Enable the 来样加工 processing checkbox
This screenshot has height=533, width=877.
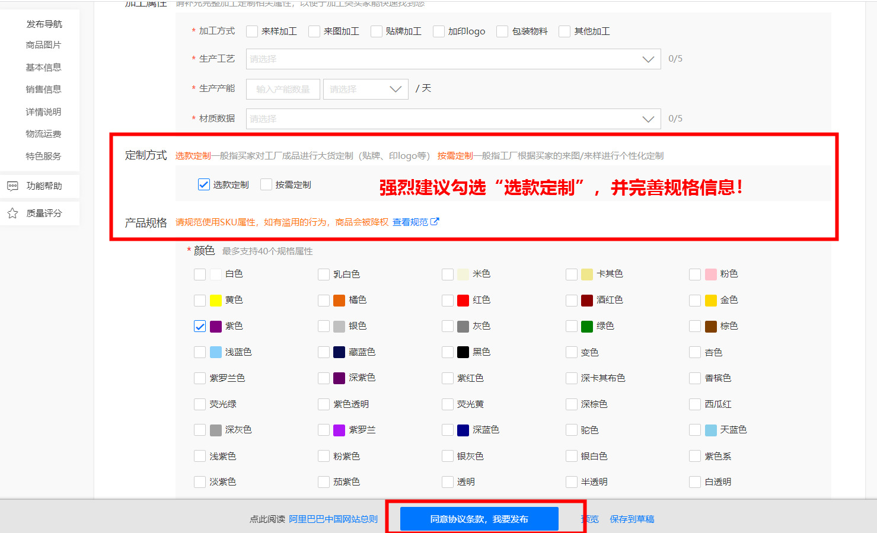pos(252,31)
